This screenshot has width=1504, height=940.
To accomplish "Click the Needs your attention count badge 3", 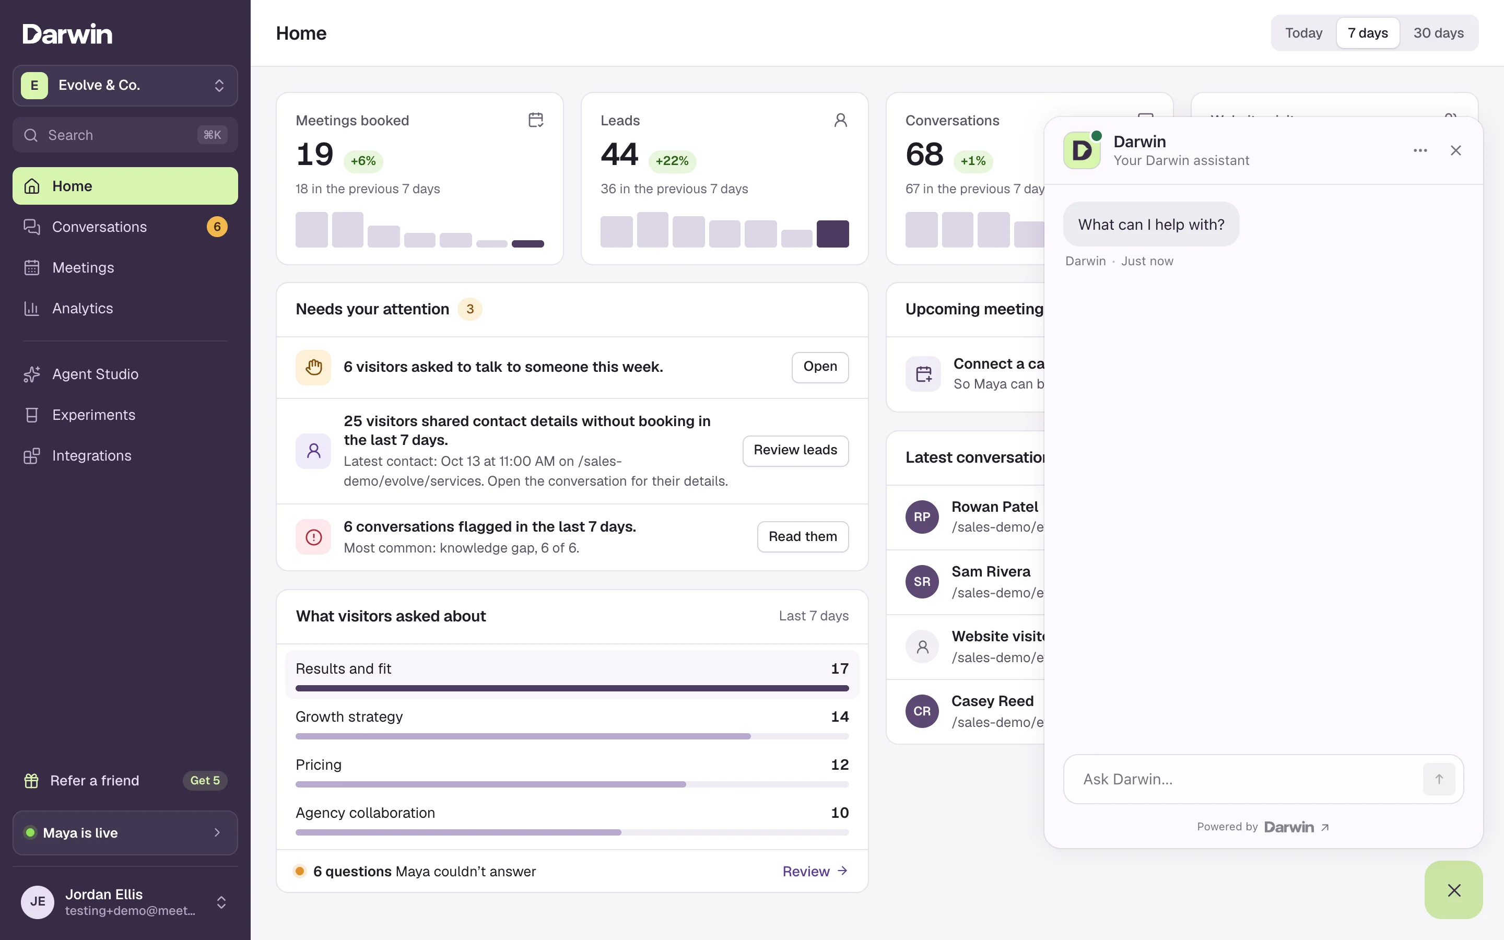I will pos(470,309).
